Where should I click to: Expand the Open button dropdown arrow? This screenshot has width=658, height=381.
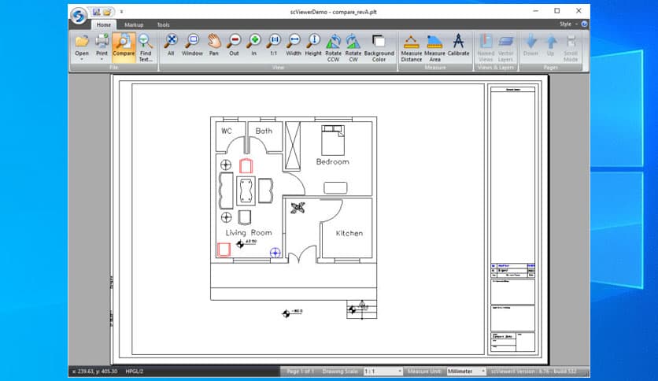[82, 60]
